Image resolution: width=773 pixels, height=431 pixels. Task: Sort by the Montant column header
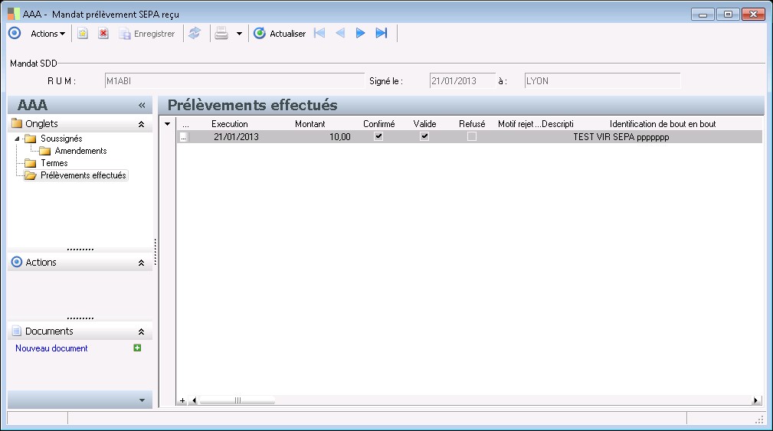pos(310,124)
